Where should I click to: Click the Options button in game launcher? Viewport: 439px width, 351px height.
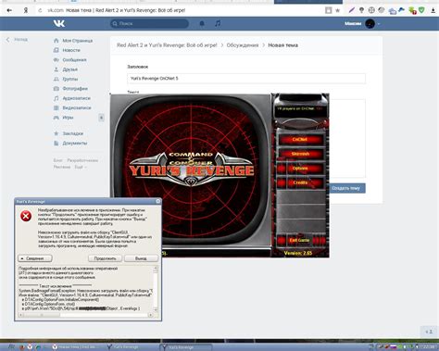pos(300,169)
